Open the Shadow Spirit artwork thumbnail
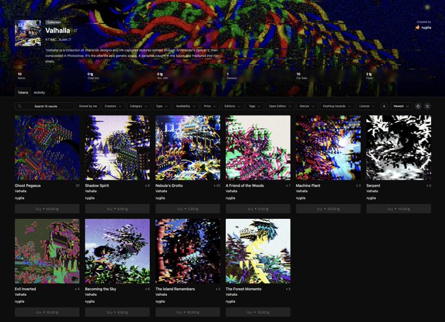Viewport: 445px width, 322px height. pyautogui.click(x=117, y=148)
